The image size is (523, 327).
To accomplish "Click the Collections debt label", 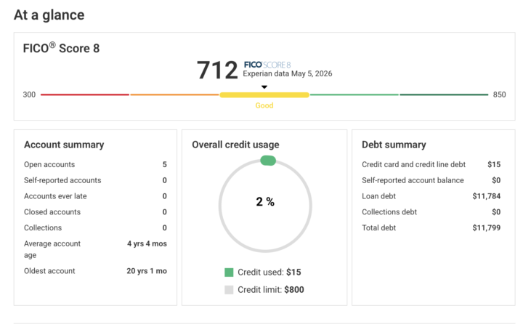I will 389,212.
